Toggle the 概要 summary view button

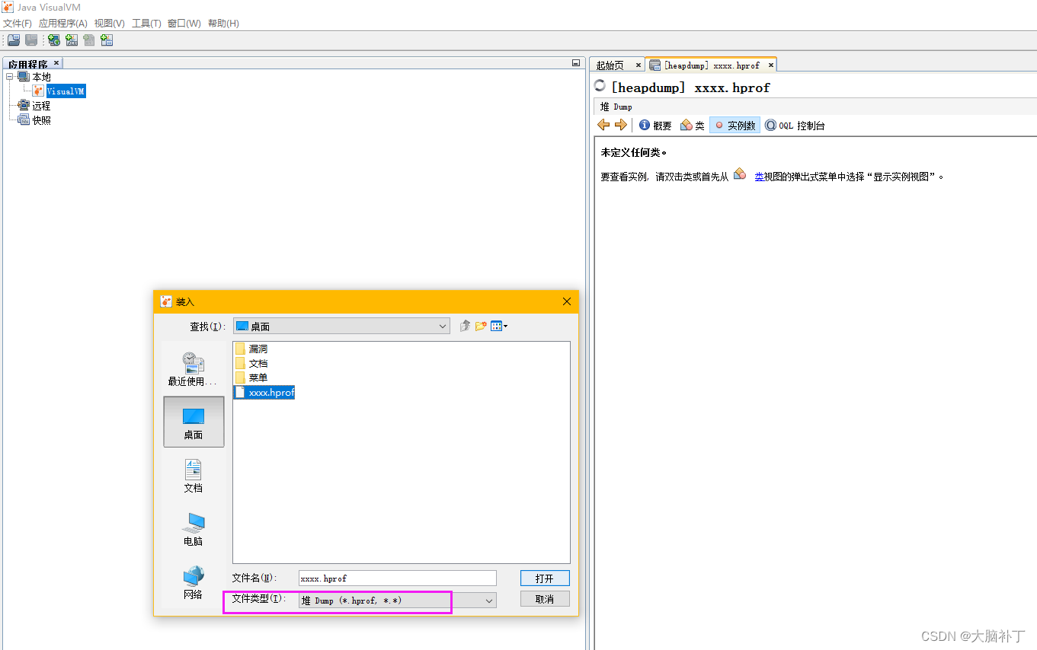[x=655, y=126]
